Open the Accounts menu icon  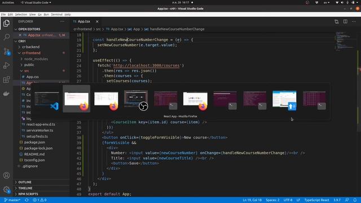point(6,175)
